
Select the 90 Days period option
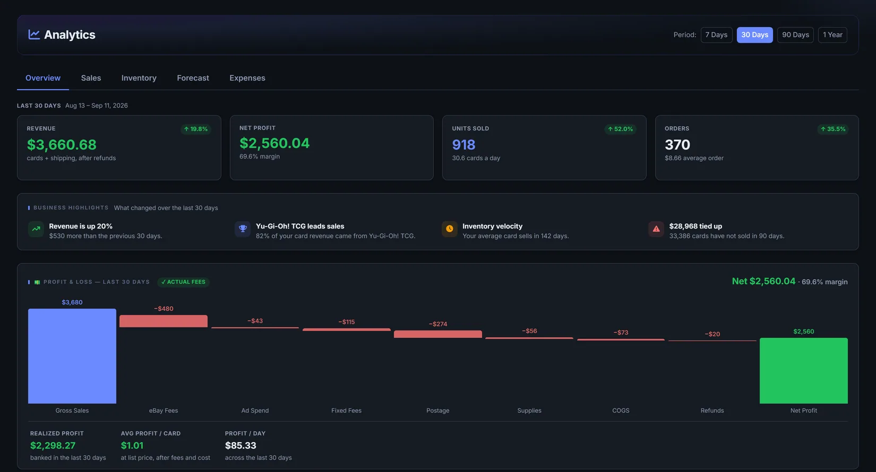[x=795, y=35]
